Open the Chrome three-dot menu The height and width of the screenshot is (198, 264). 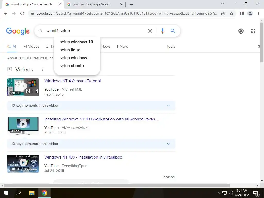click(x=258, y=13)
